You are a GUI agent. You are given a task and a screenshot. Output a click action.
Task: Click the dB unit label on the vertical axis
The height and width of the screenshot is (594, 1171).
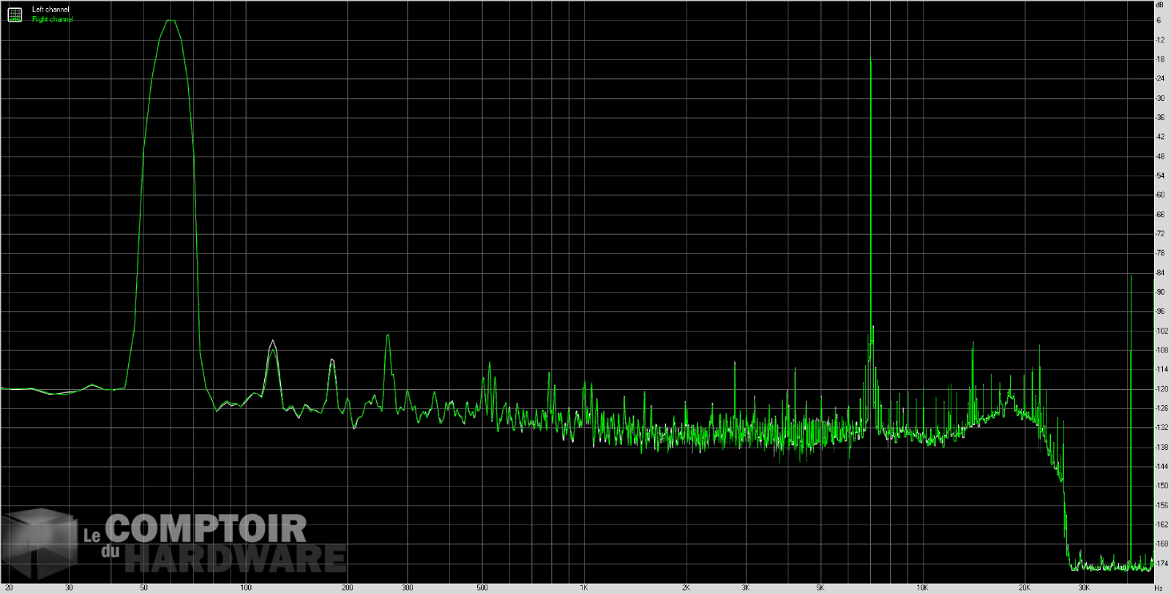point(1159,5)
